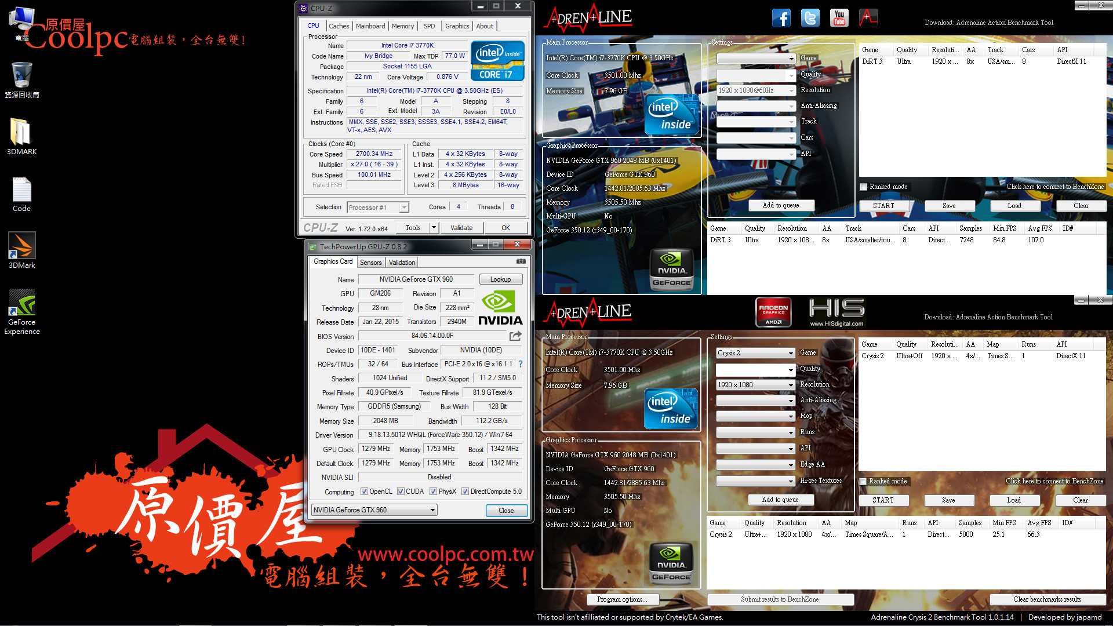The image size is (1113, 626).
Task: Open the Computer desktop icon
Action: (x=22, y=23)
